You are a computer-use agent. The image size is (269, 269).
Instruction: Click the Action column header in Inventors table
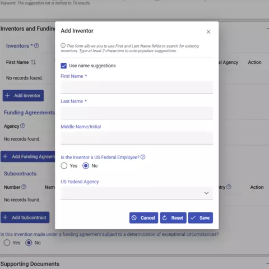(x=254, y=62)
